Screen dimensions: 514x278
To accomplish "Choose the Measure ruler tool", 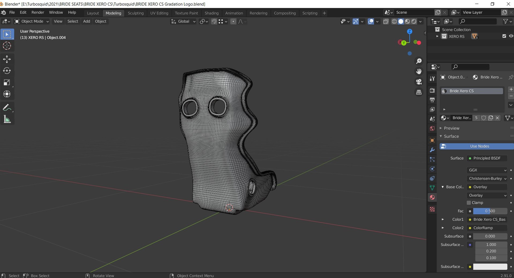I will (7, 119).
